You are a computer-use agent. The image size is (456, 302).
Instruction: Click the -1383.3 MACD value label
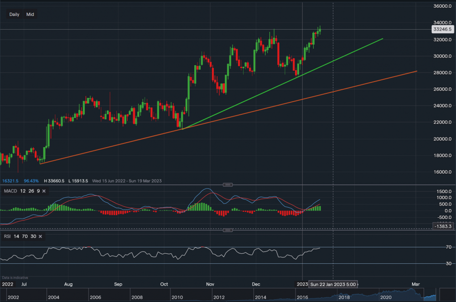443,226
